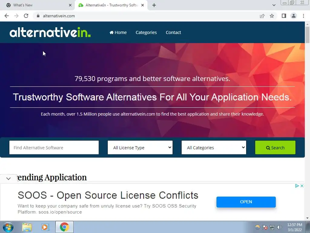This screenshot has width=310, height=233.
Task: Open Windows Media Player from taskbar
Action: [45, 227]
